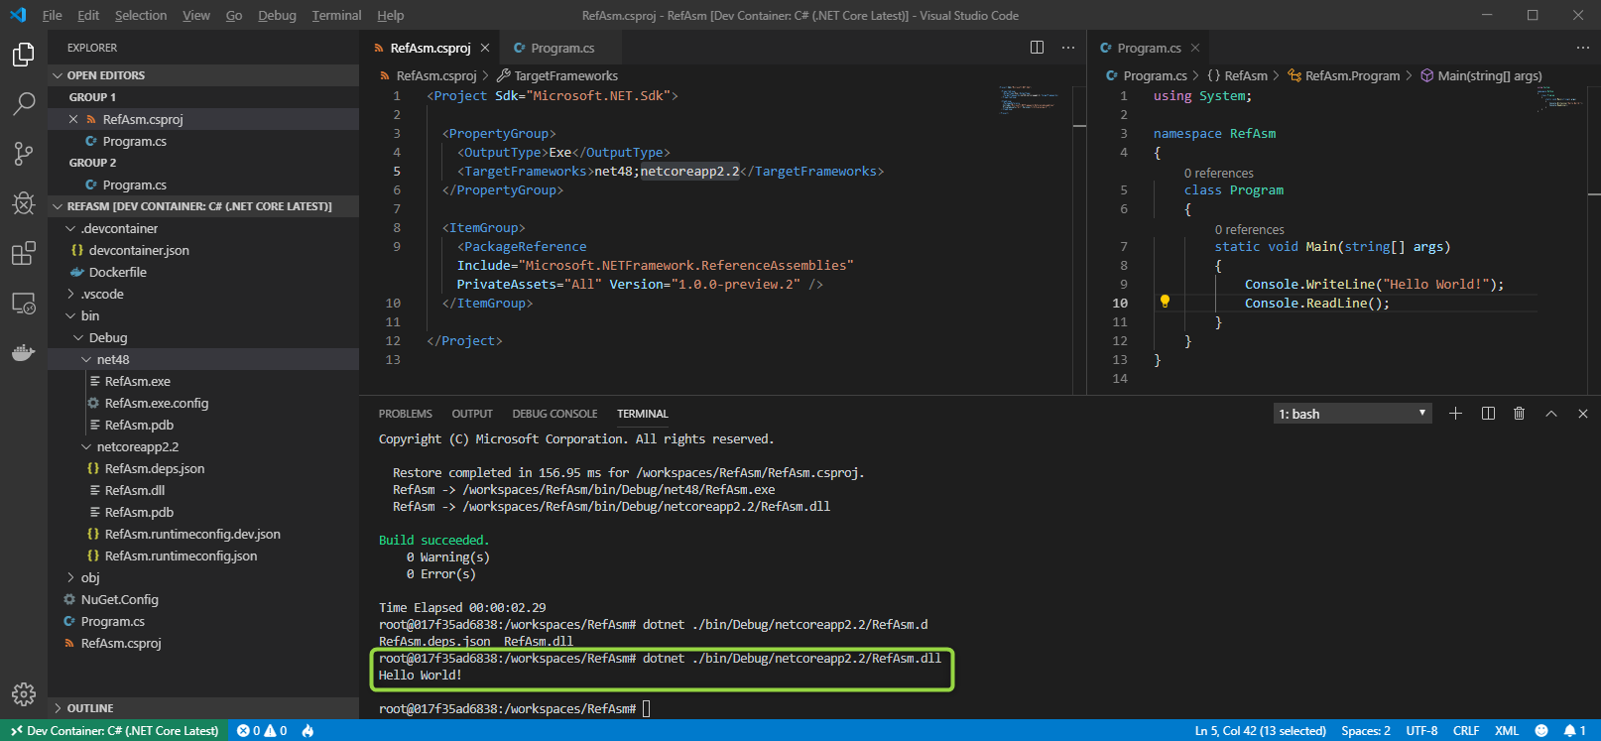
Task: Close the RefAsm.csproj editor tab
Action: (485, 48)
